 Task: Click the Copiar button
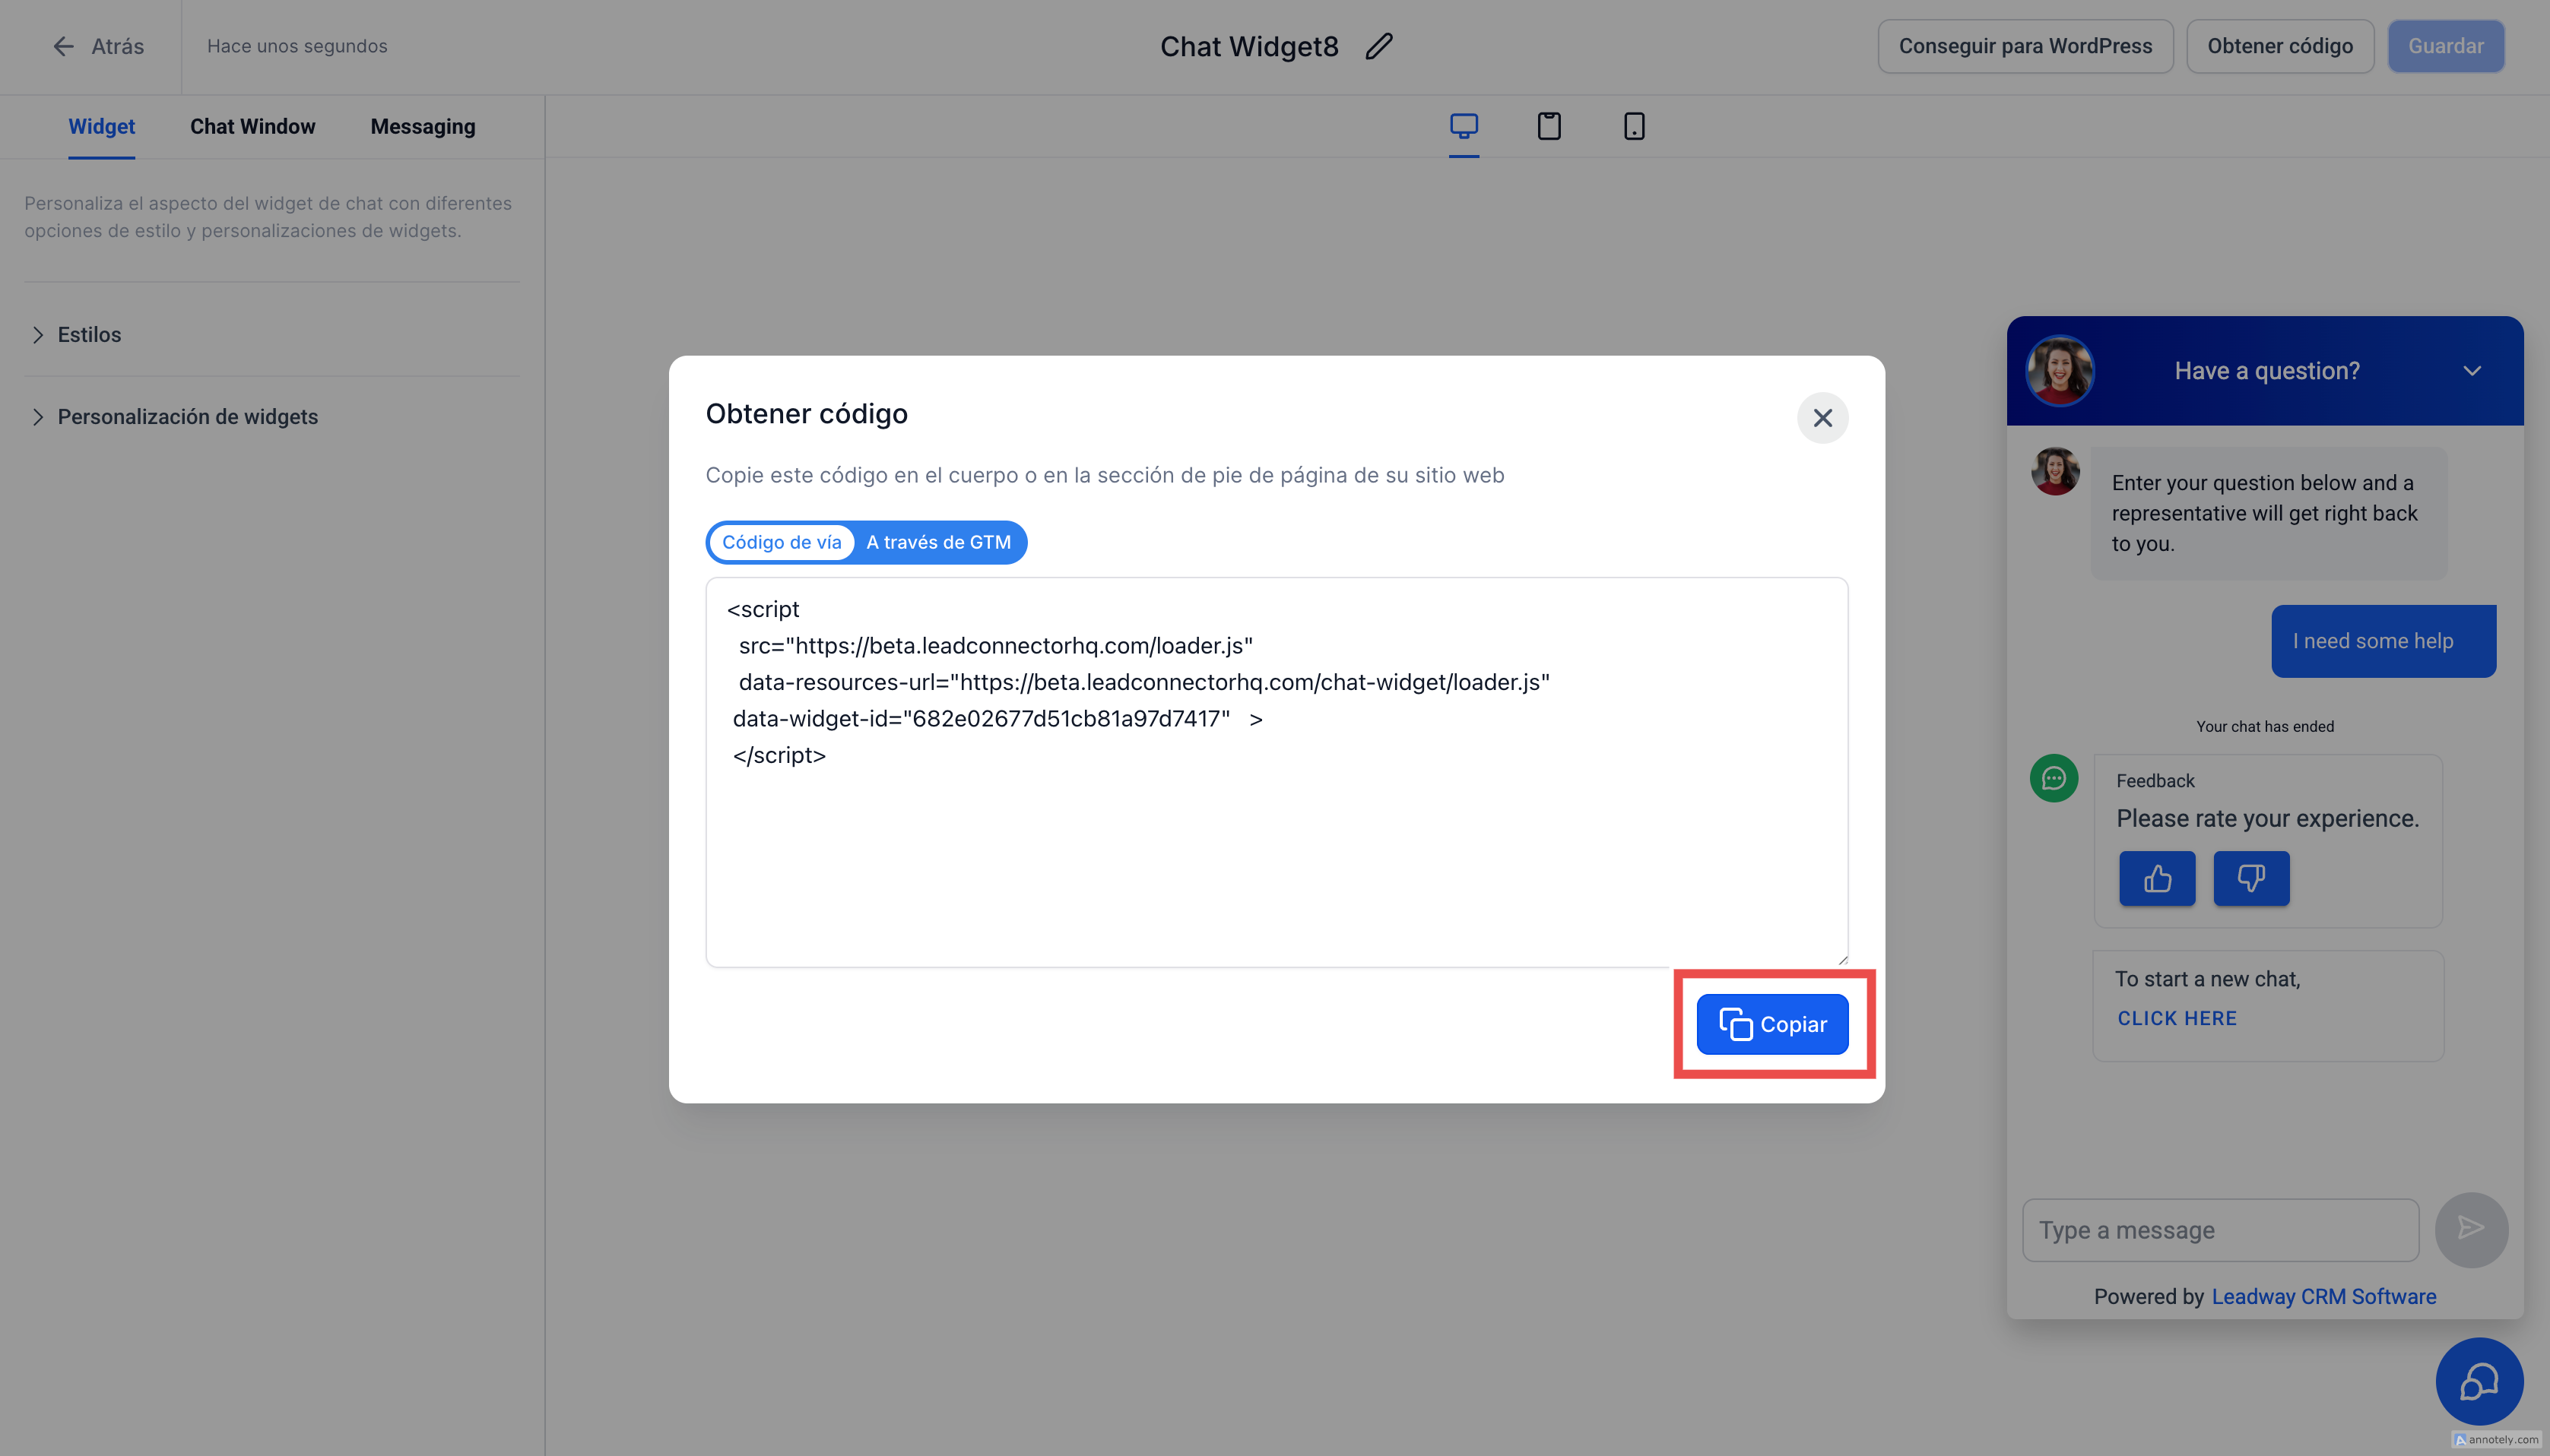tap(1771, 1024)
